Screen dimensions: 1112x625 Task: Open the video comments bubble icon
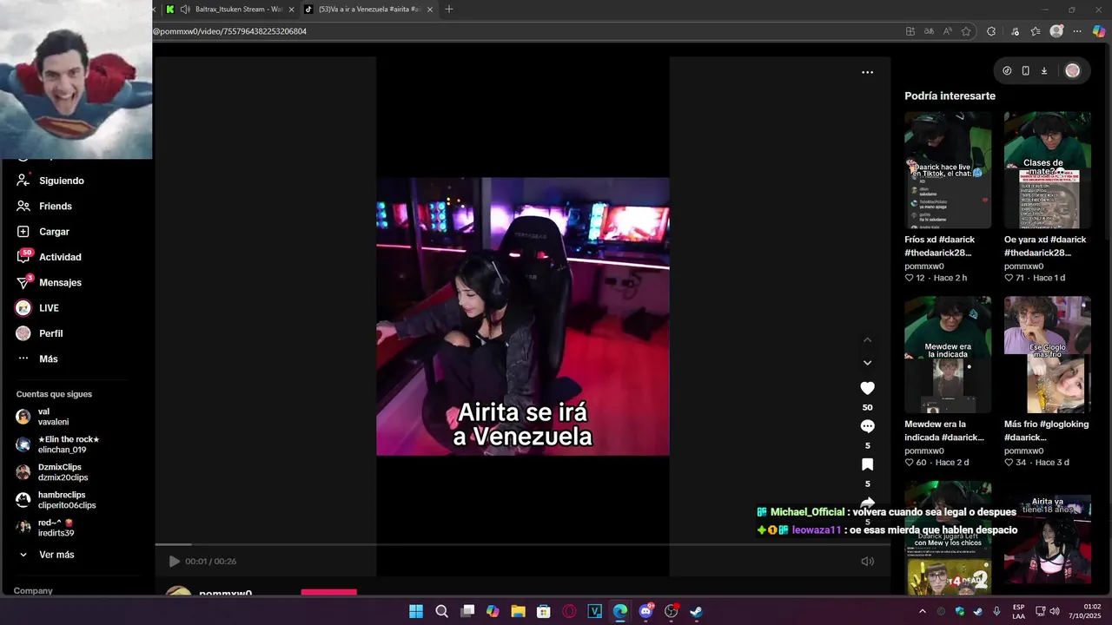click(x=867, y=426)
